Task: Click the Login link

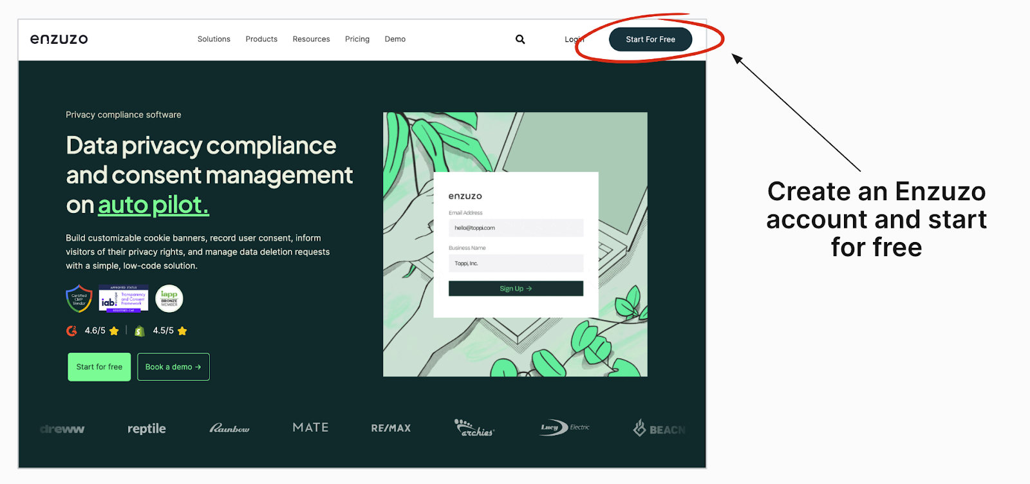Action: point(574,39)
